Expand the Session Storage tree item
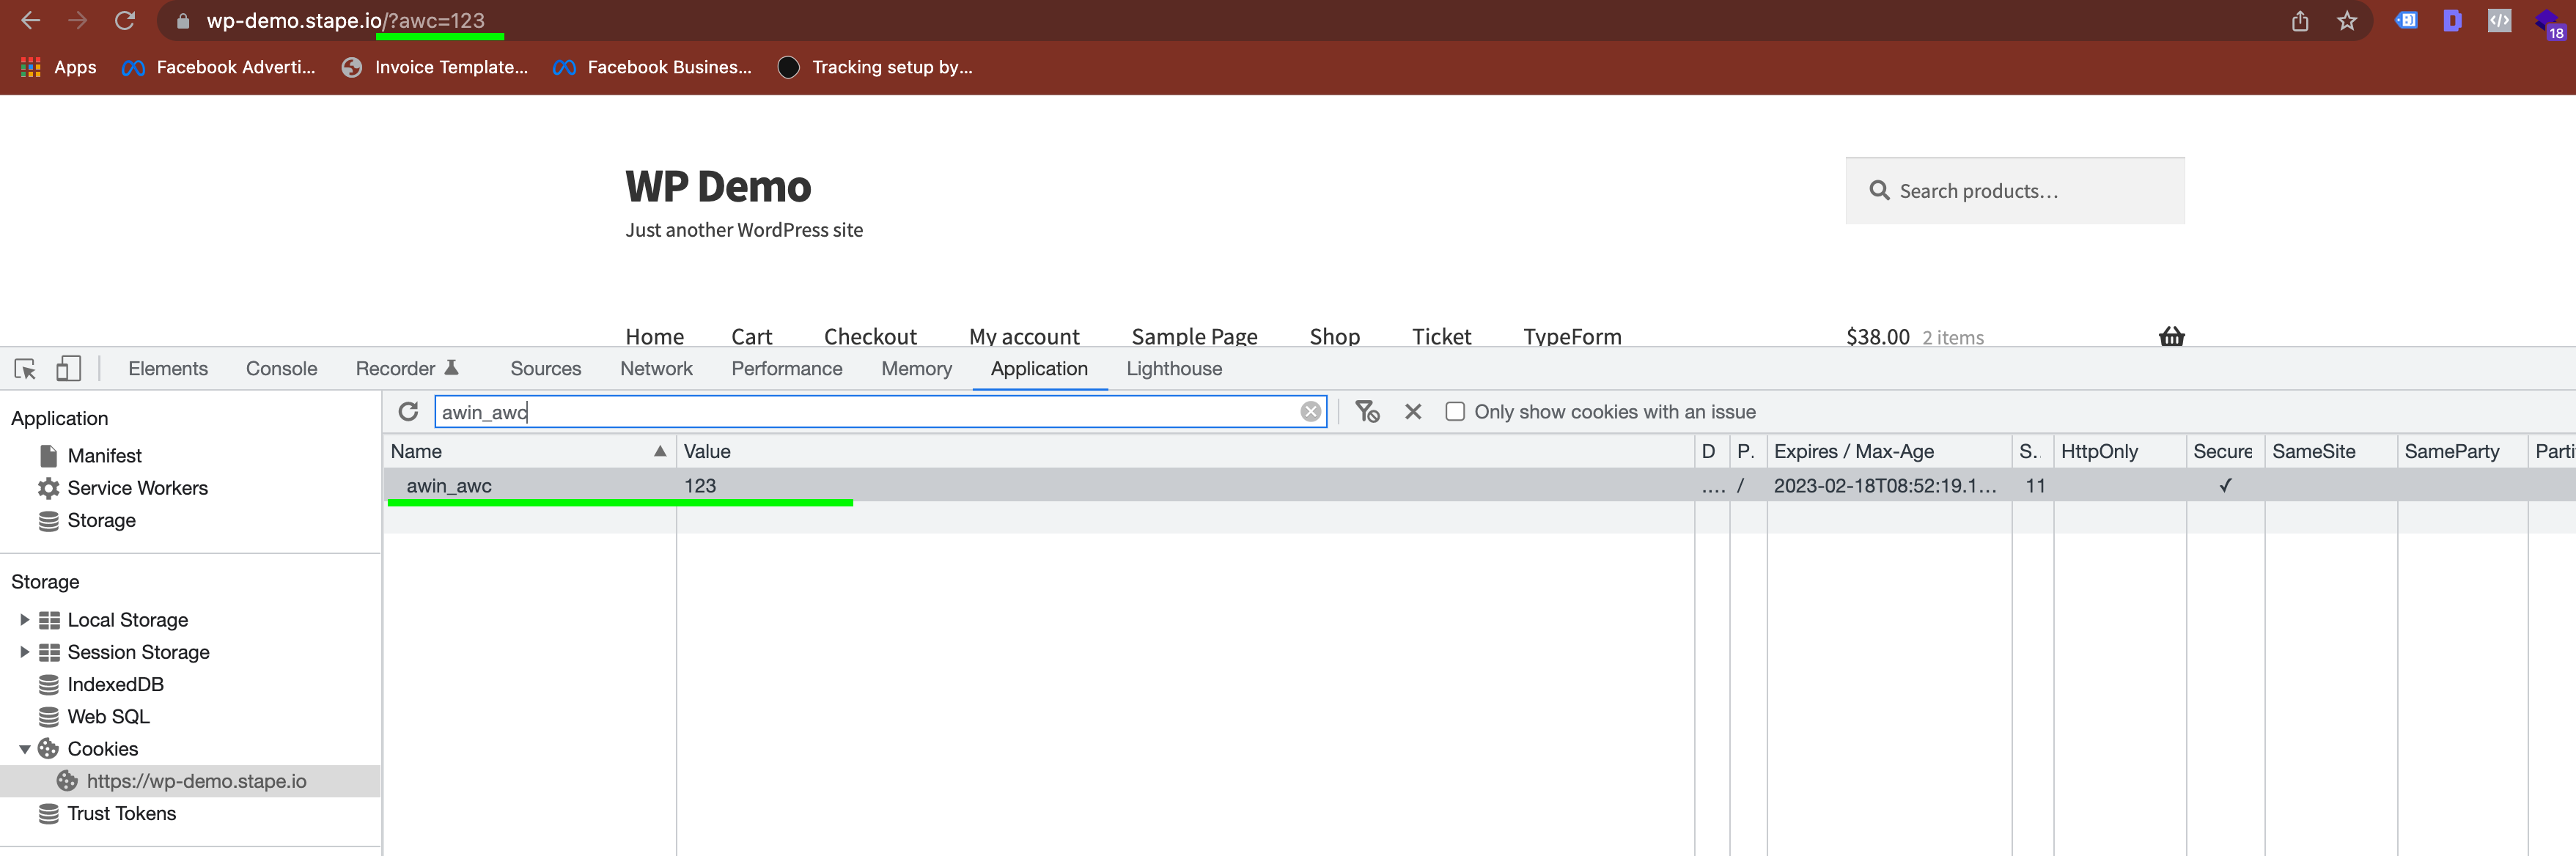The height and width of the screenshot is (856, 2576). 25,652
